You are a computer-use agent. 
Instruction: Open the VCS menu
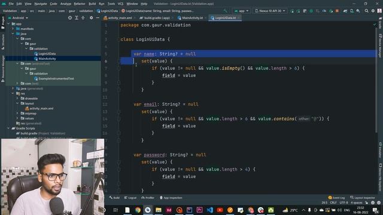click(120, 4)
